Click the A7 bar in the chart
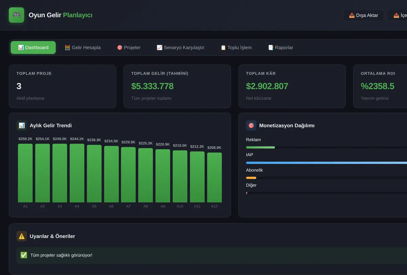This screenshot has width=407, height=275. pyautogui.click(x=129, y=175)
